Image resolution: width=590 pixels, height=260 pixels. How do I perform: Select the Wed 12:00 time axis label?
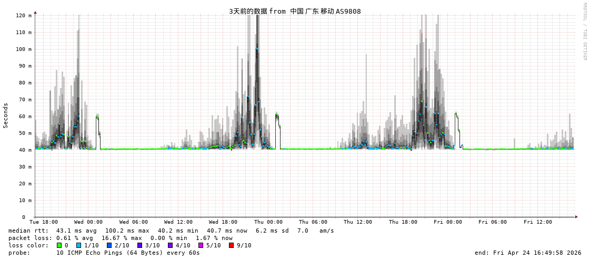point(178,222)
